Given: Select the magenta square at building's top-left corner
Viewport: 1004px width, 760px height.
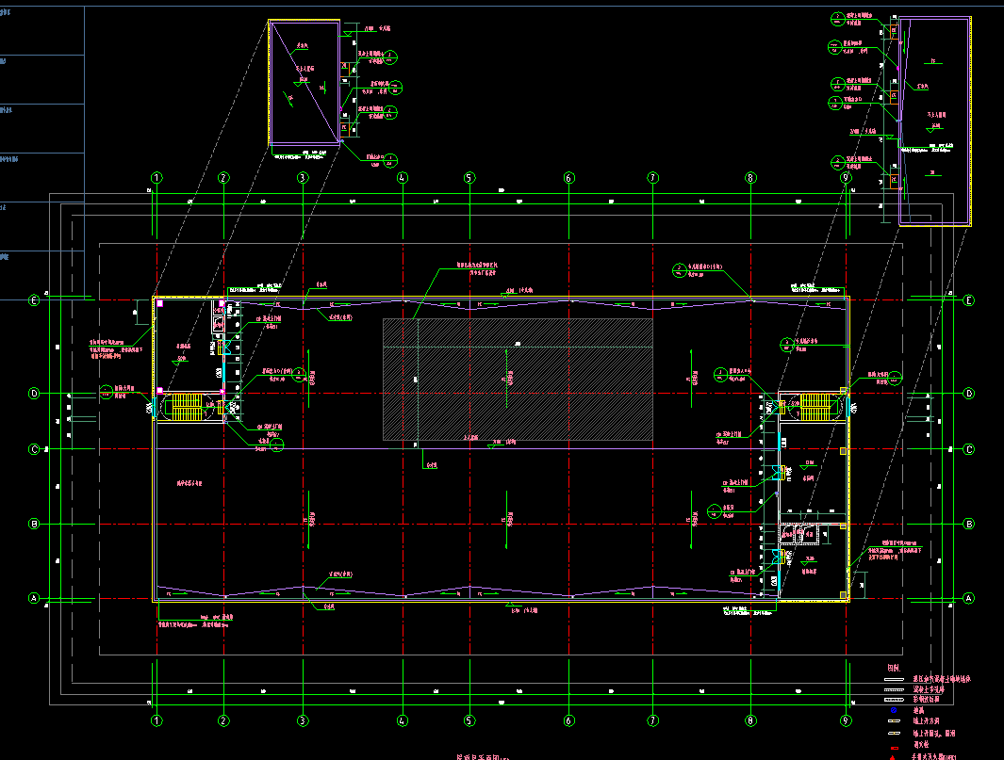Looking at the screenshot, I should click(160, 304).
